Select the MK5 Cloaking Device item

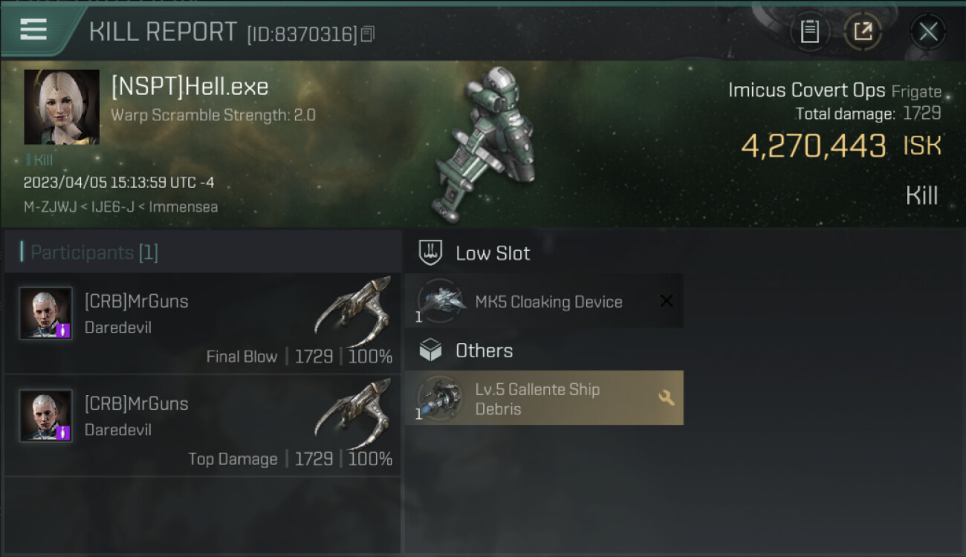pyautogui.click(x=544, y=301)
